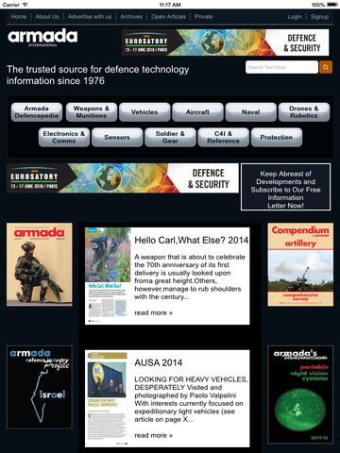Open the armada magazine soldier cover

[40, 264]
